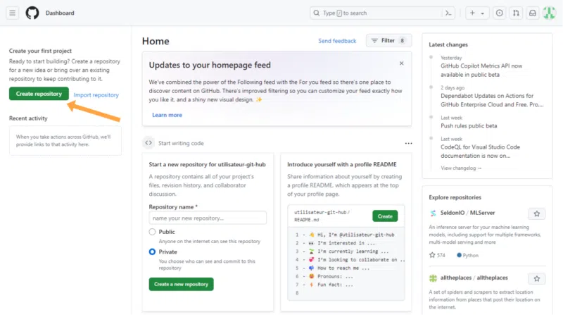Open the Pull requests icon
This screenshot has width=563, height=315.
516,13
